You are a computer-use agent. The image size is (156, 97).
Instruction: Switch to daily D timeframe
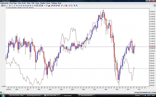(32, 6)
